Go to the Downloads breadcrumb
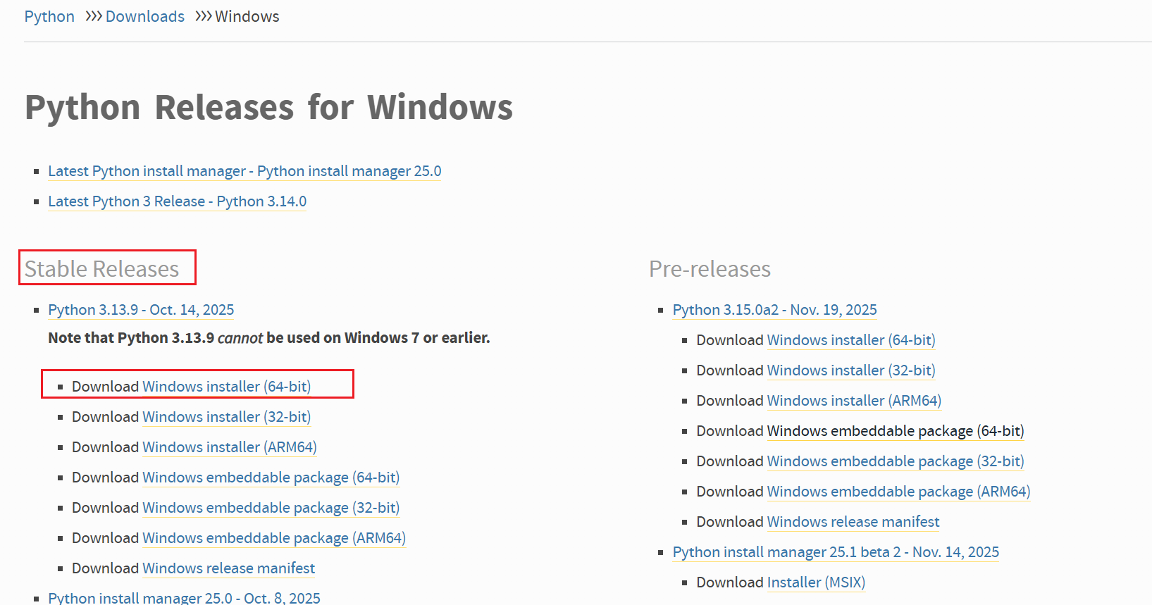This screenshot has width=1152, height=605. [145, 16]
